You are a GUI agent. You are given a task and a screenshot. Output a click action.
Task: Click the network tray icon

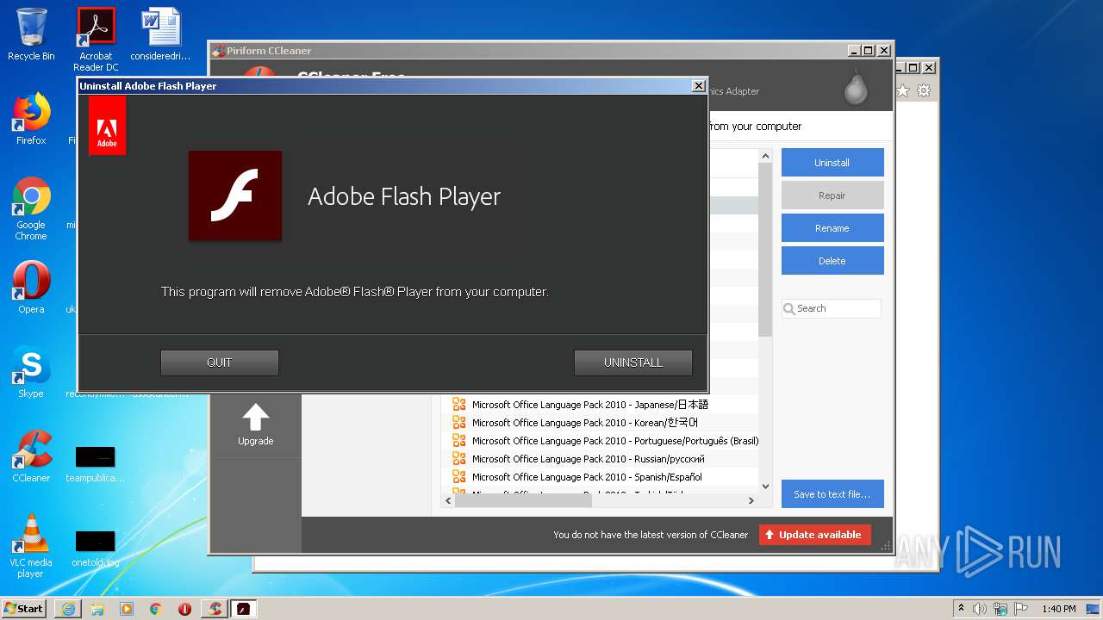pyautogui.click(x=1000, y=609)
